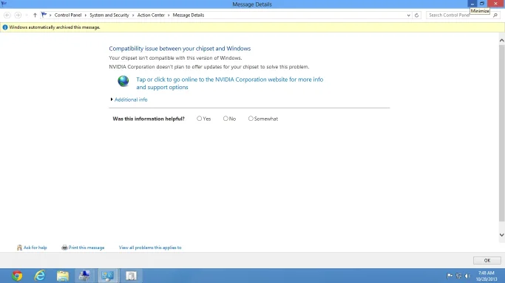Expand the chevron after Control Panel breadcrumb
The image size is (505, 283).
pyautogui.click(x=85, y=15)
